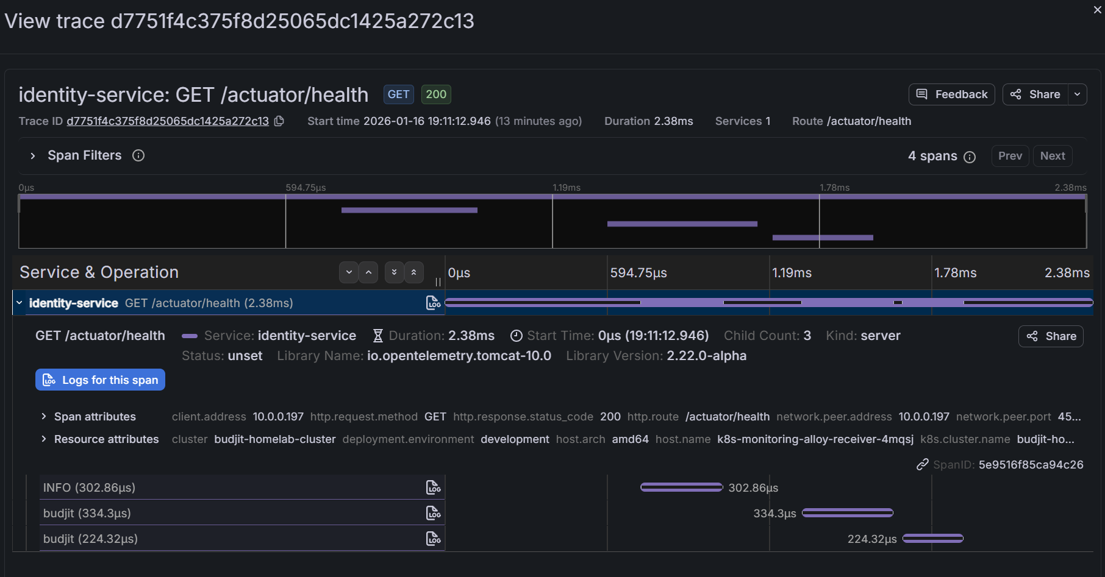
Task: Open logs icon for INFO span row
Action: click(433, 487)
